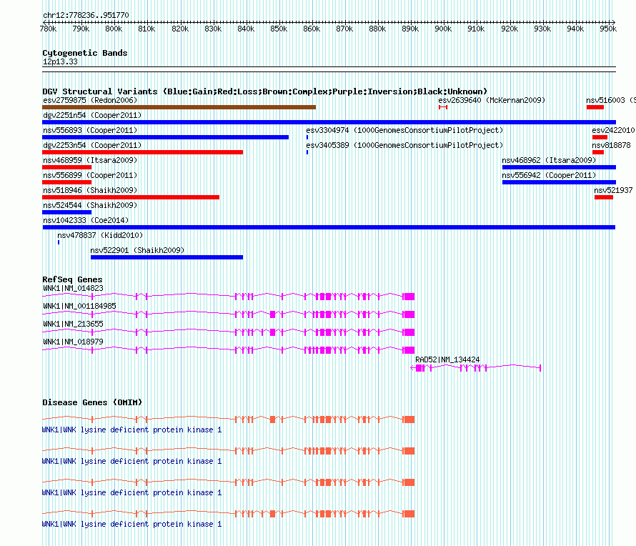636x546 pixels.
Task: Select dgv2253n54 (Cooper2011) label text
Action: pos(92,145)
